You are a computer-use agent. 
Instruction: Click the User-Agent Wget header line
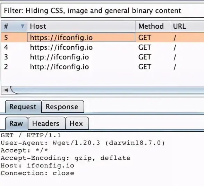tap(83, 143)
